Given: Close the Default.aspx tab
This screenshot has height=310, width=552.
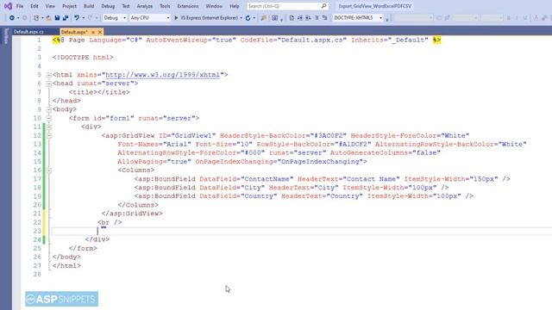Looking at the screenshot, I should click(100, 32).
